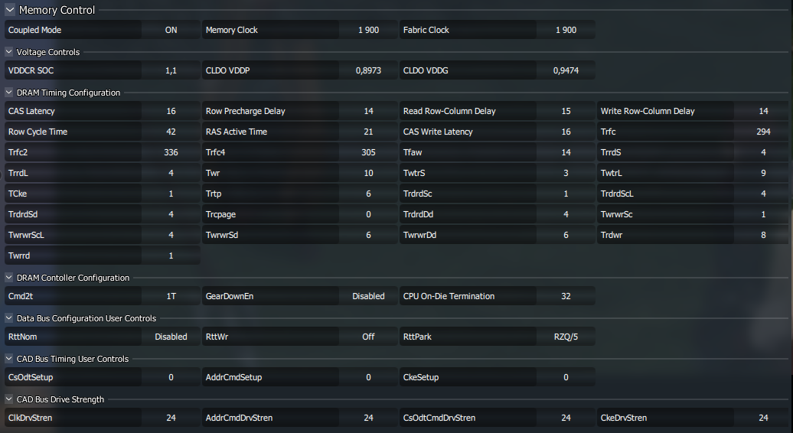
Task: Collapse Data Bus Configuration User Controls
Action: [9, 318]
